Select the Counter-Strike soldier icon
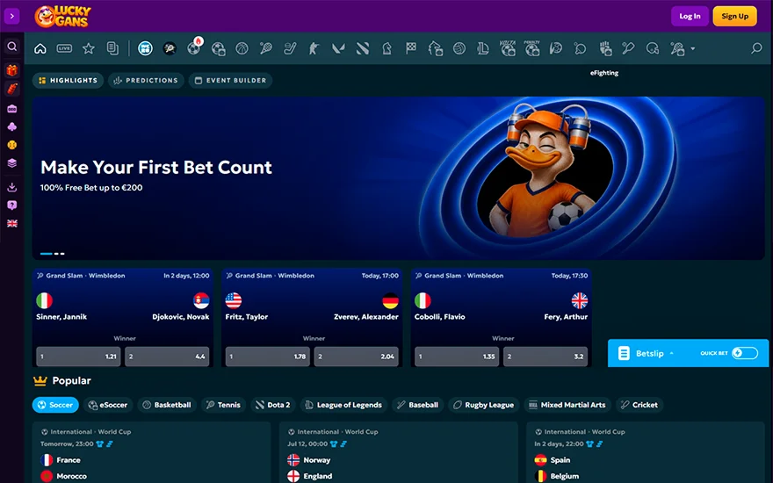This screenshot has height=483, width=773. 314,48
